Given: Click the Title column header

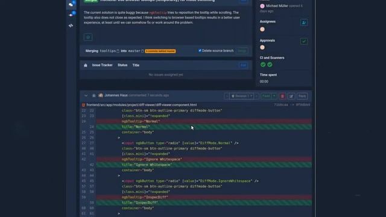Looking at the screenshot, I should (x=136, y=65).
